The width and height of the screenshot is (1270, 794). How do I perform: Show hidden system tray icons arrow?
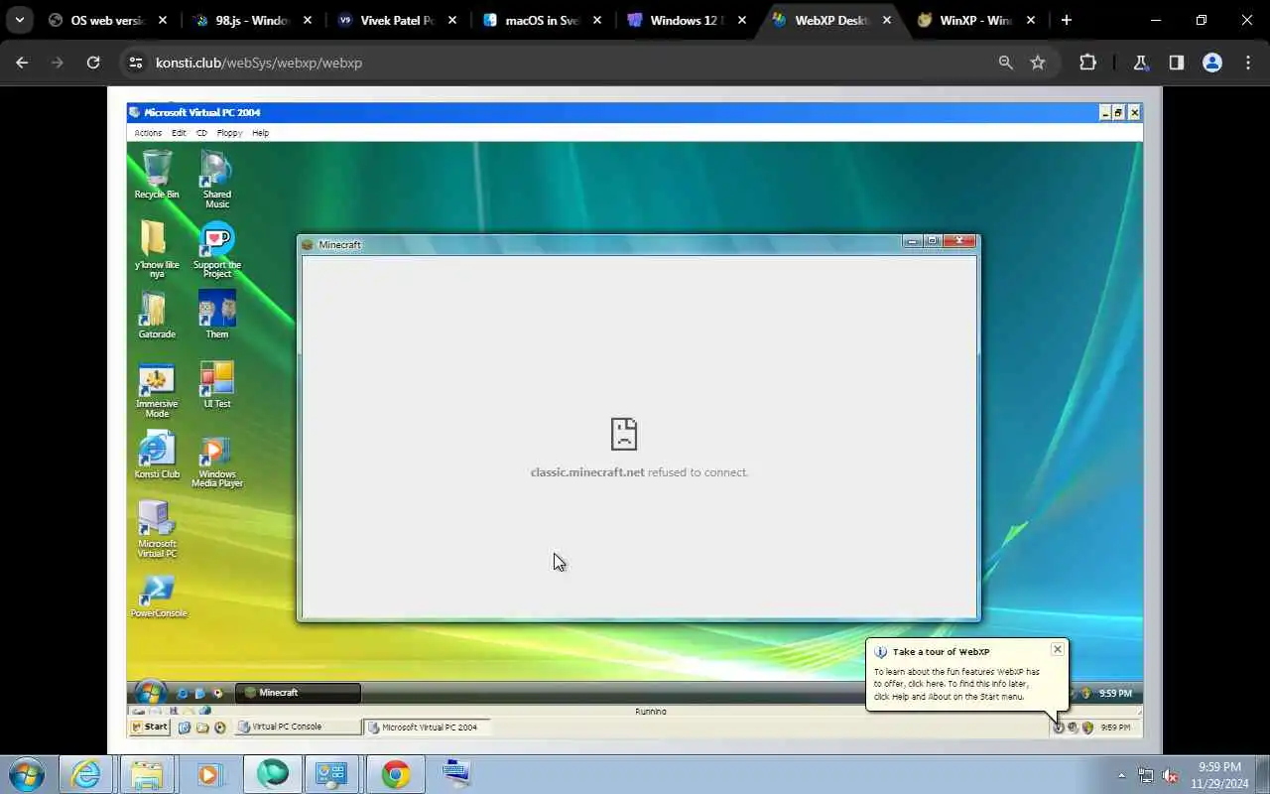tap(1122, 775)
